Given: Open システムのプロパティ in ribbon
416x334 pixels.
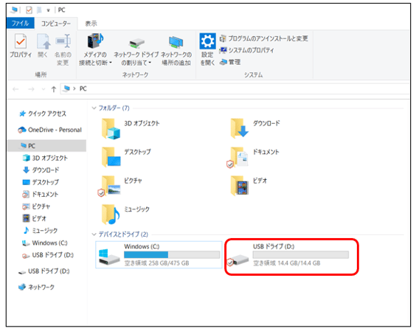Looking at the screenshot, I should (x=247, y=50).
